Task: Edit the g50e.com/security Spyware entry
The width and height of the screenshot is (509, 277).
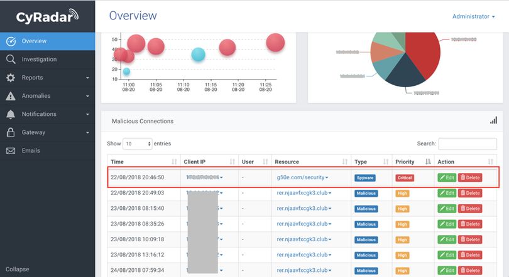Action: (447, 177)
